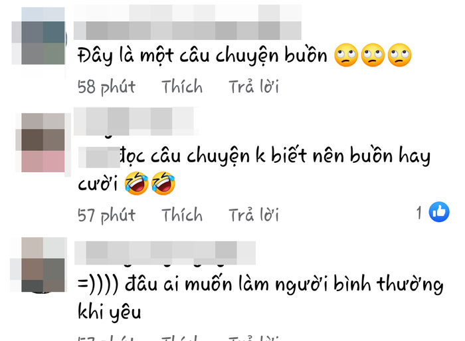Viewport: 465px width, 341px height.
Task: Like the comment posted 58 phút ago
Action: tap(182, 86)
